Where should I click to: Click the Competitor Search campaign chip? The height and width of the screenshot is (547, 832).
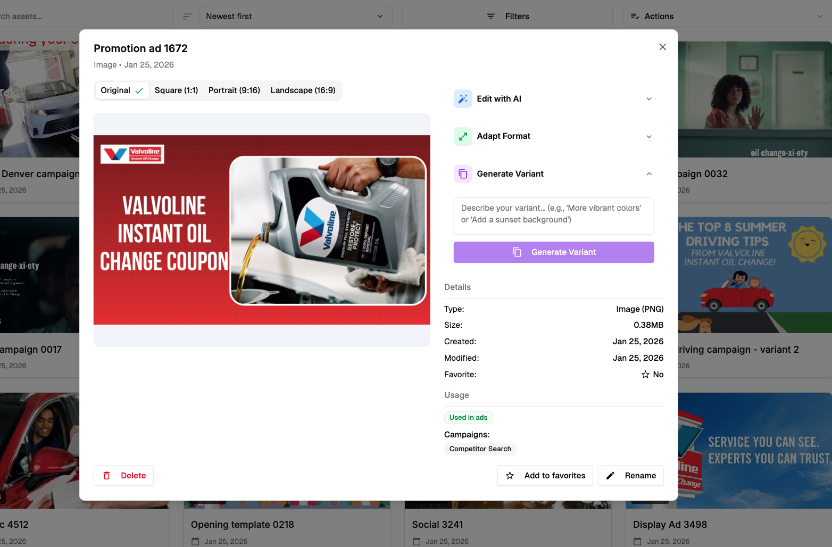point(479,449)
